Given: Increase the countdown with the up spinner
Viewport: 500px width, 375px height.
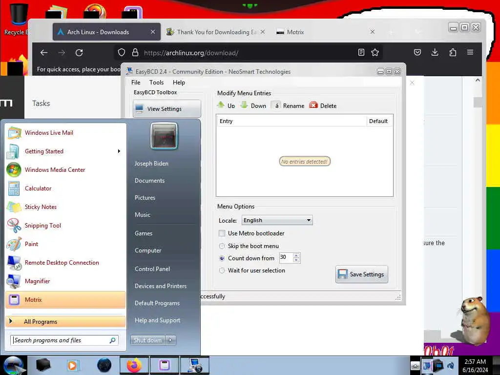Looking at the screenshot, I should click(x=296, y=255).
